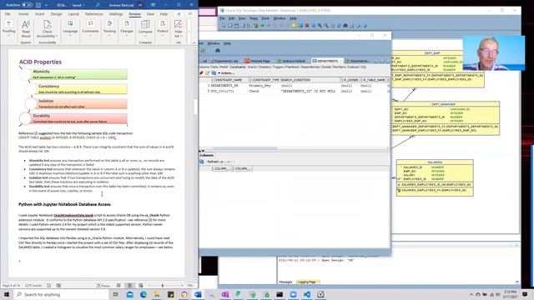Open the Review ribbon tab

click(x=135, y=14)
